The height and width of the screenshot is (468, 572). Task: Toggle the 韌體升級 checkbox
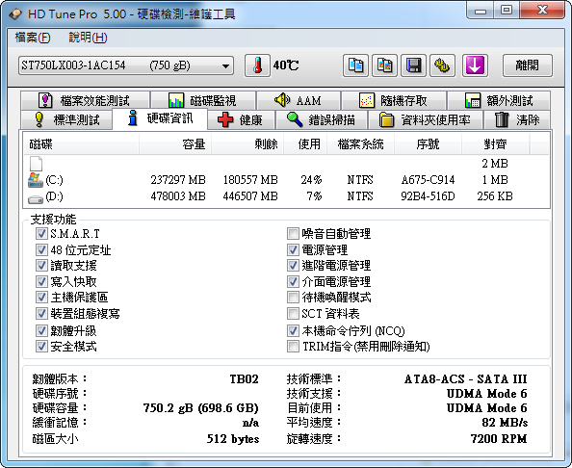click(41, 331)
